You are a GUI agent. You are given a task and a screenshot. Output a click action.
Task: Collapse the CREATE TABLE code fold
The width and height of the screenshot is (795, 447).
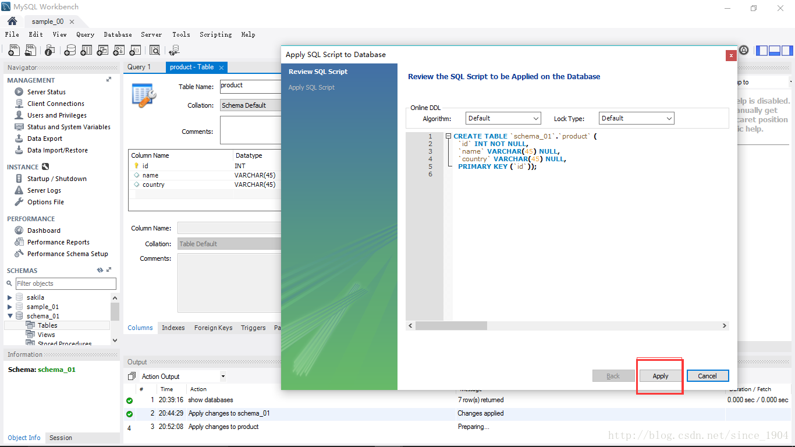tap(448, 136)
